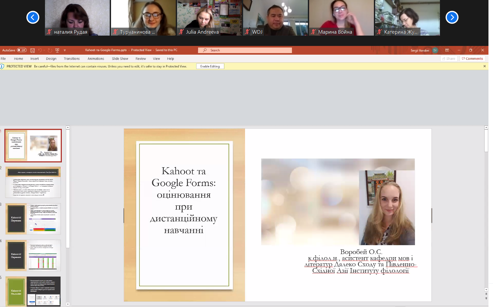The height and width of the screenshot is (307, 493).
Task: Dismiss the Protected View message bar
Action: coord(485,66)
